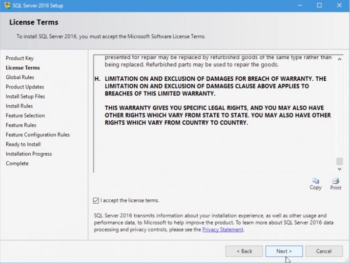This screenshot has height=263, width=350.
Task: Select the Ready to Install step
Action: click(23, 144)
